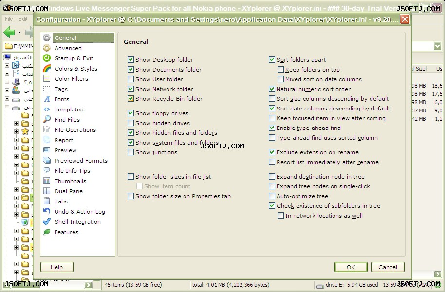The width and height of the screenshot is (445, 292).
Task: Click the Cancel button
Action: (388, 267)
